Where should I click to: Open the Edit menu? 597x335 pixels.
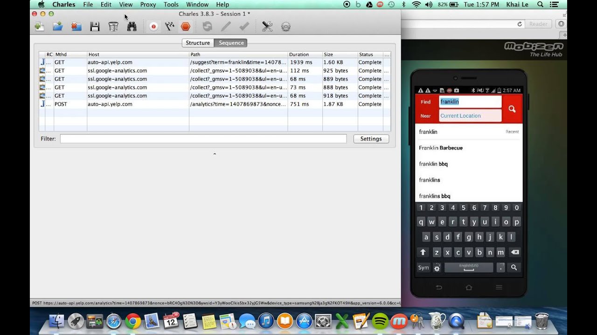[106, 4]
